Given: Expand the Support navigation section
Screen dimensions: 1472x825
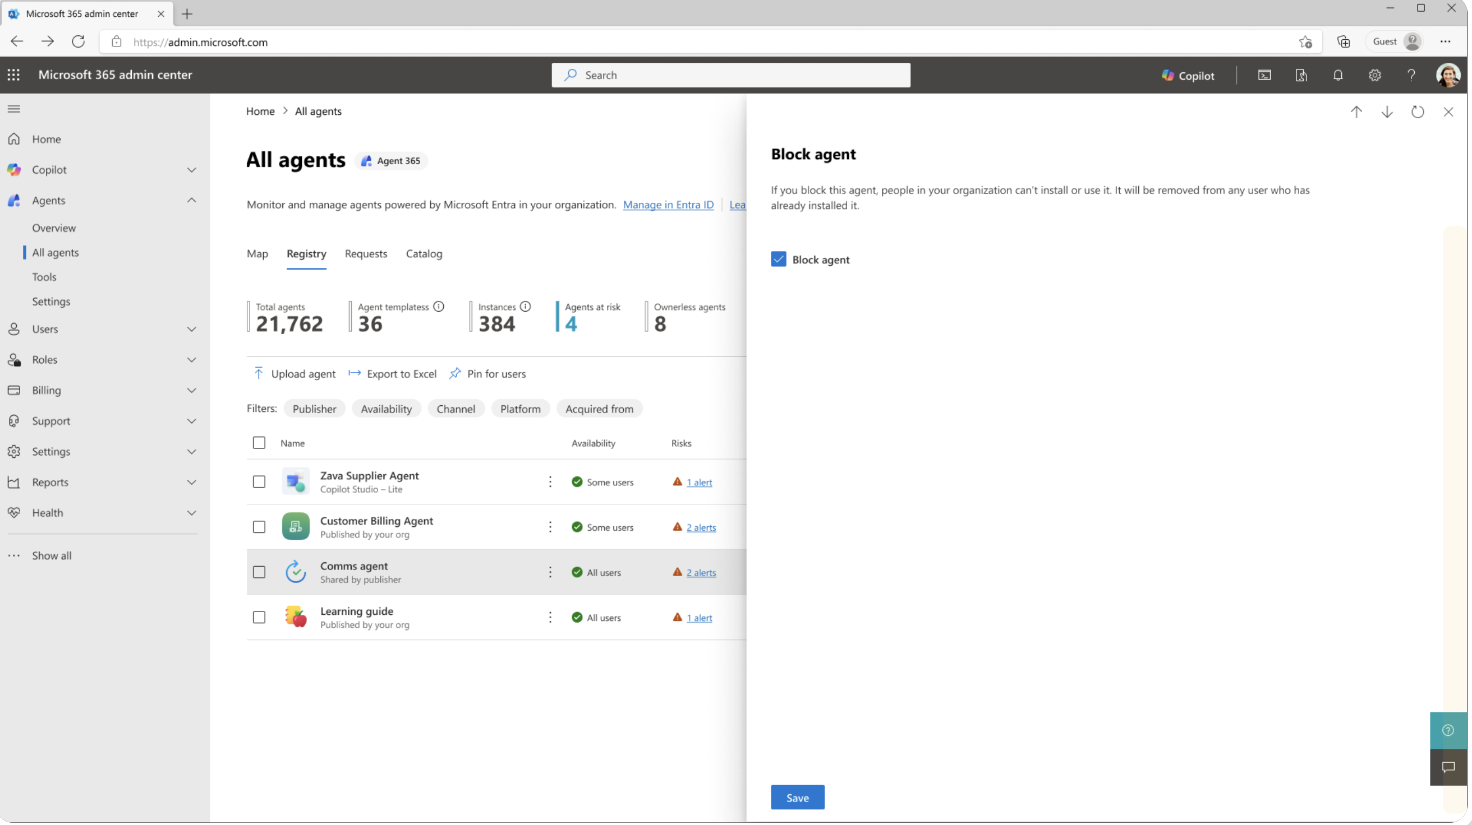Looking at the screenshot, I should coord(192,421).
